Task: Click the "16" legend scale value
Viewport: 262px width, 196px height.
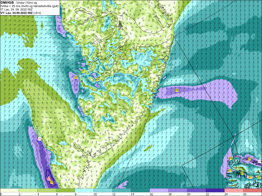Action: (x=151, y=194)
